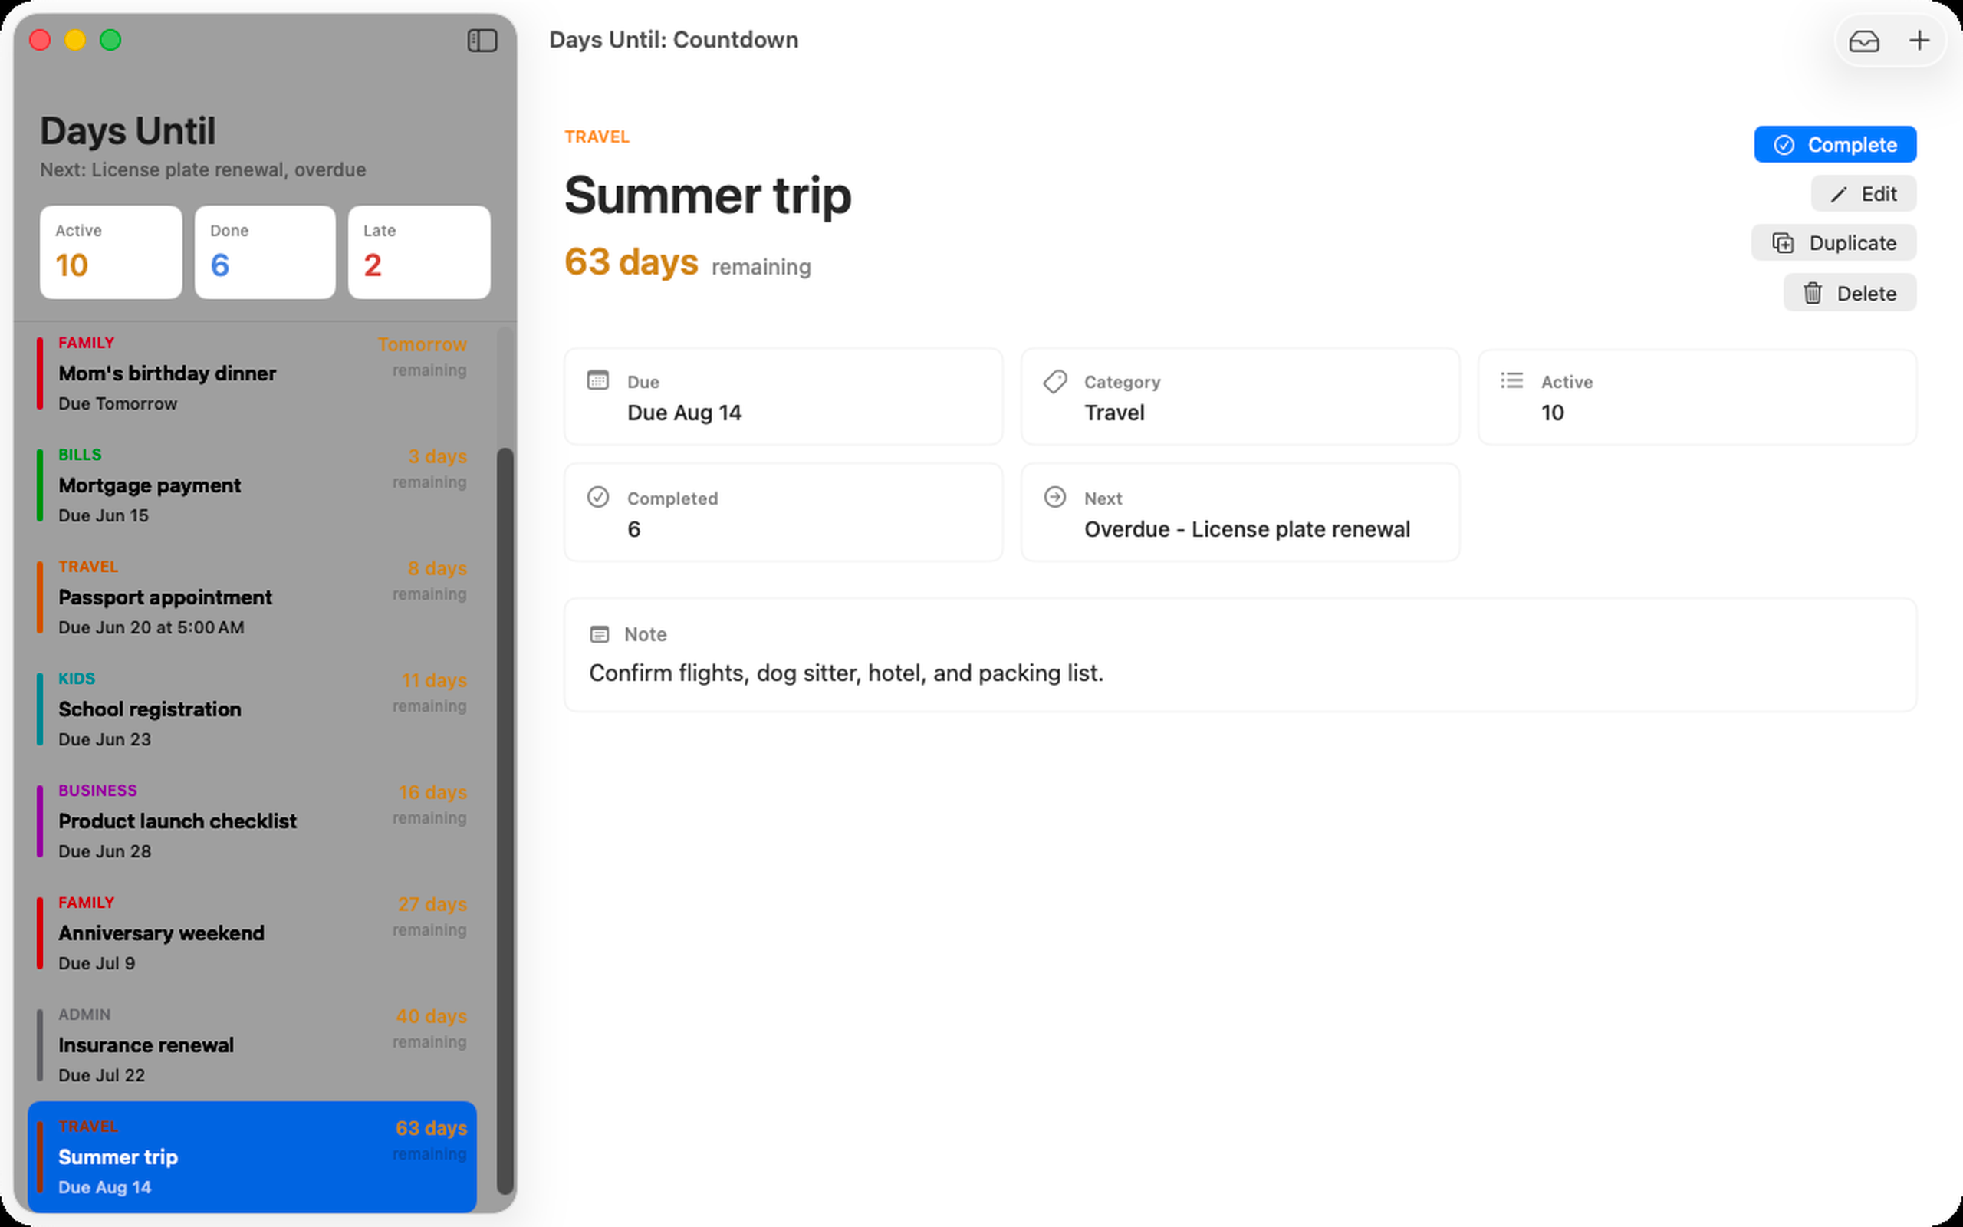The width and height of the screenshot is (1963, 1227).
Task: Open the Active count card
Action: (x=111, y=252)
